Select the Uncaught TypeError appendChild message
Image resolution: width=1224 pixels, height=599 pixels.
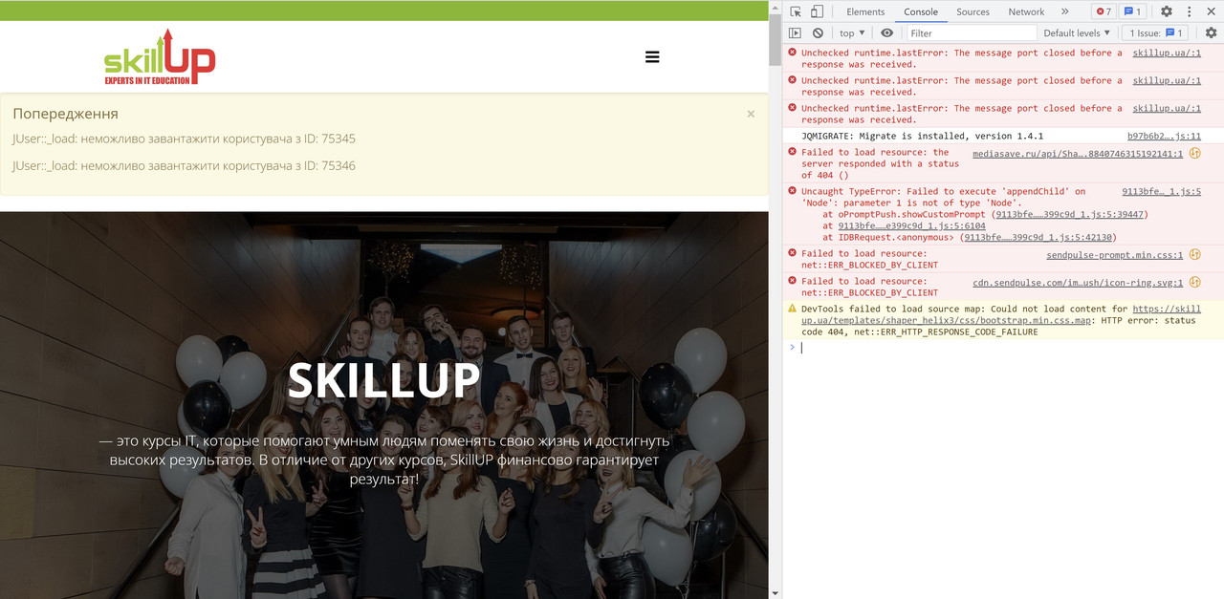[x=943, y=197]
